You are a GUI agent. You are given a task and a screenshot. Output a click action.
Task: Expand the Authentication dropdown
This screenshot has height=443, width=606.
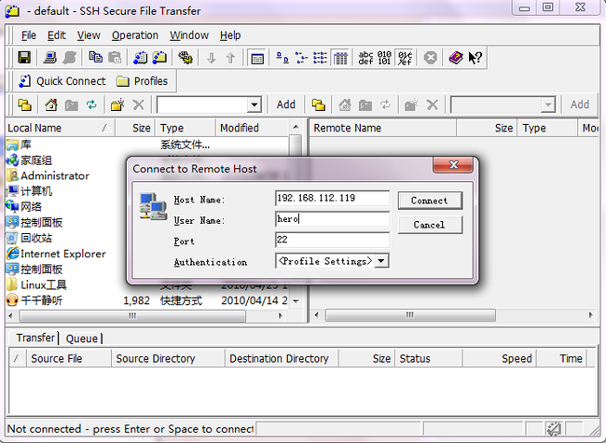[381, 261]
